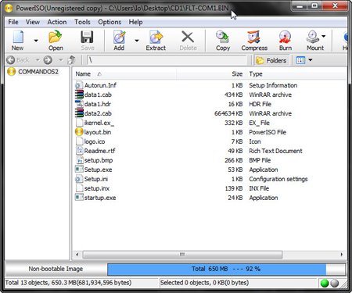The width and height of the screenshot is (352, 293).
Task: Click the Burn disc toolbar icon
Action: (x=285, y=38)
